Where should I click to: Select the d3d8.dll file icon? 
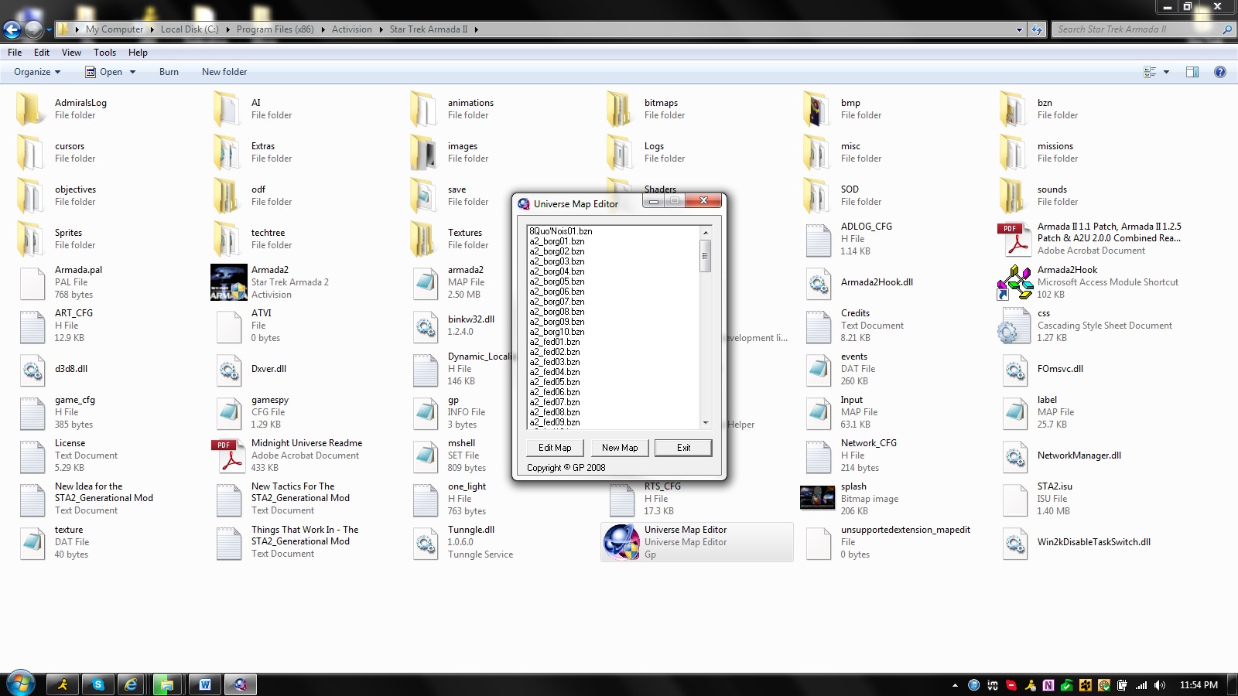[x=32, y=369]
